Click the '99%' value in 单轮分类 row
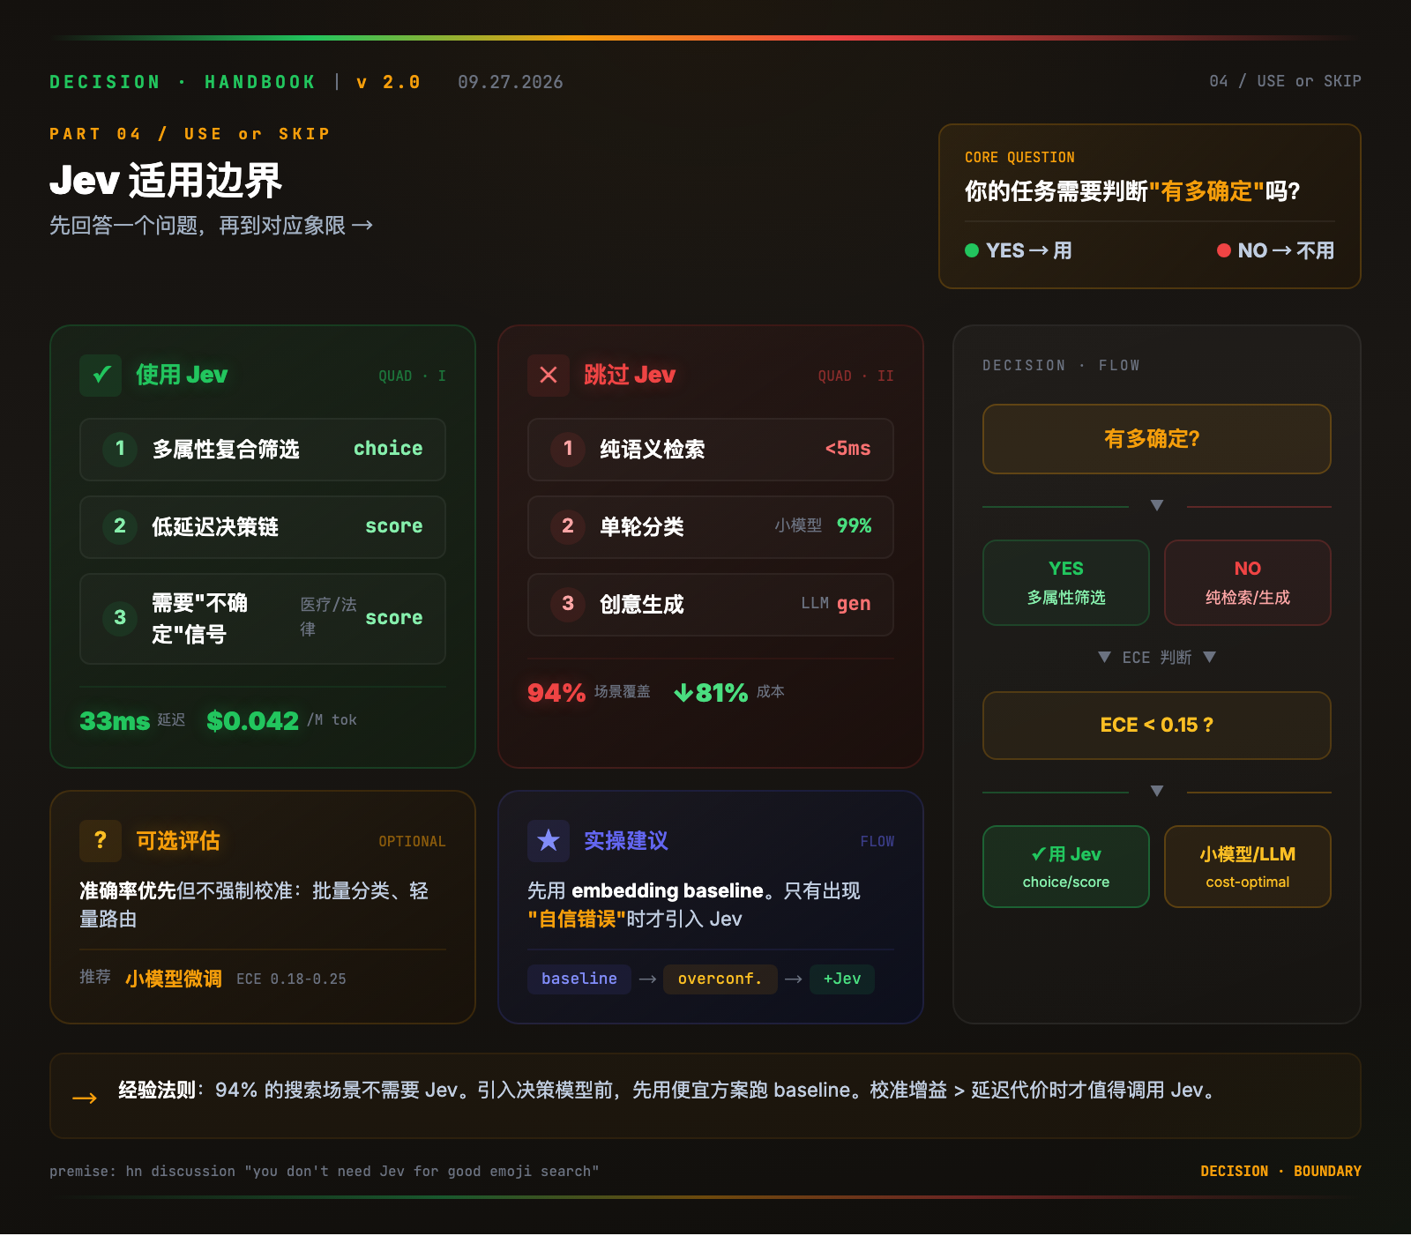 coord(854,526)
